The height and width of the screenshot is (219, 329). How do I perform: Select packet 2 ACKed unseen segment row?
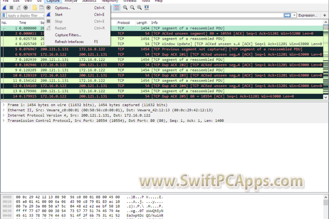(x=162, y=33)
